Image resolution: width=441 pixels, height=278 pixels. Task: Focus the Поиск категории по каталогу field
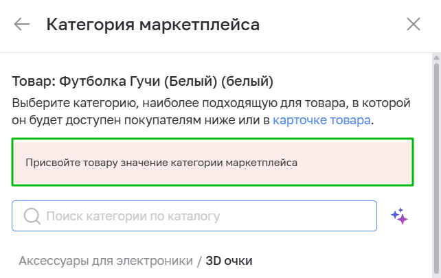point(206,216)
